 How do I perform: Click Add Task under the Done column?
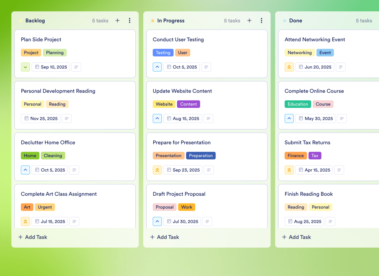[x=296, y=237]
